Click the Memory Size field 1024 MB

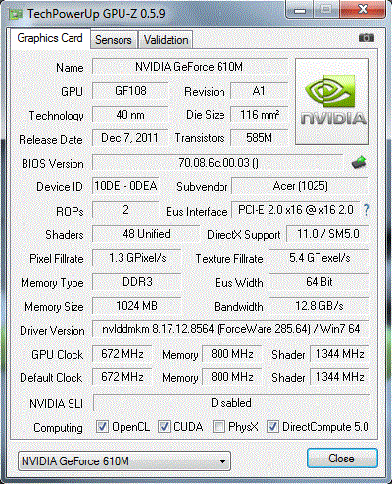click(137, 306)
